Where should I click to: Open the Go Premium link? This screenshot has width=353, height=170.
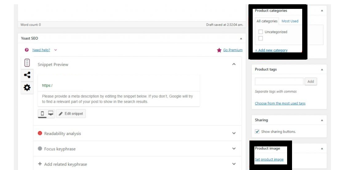[233, 50]
